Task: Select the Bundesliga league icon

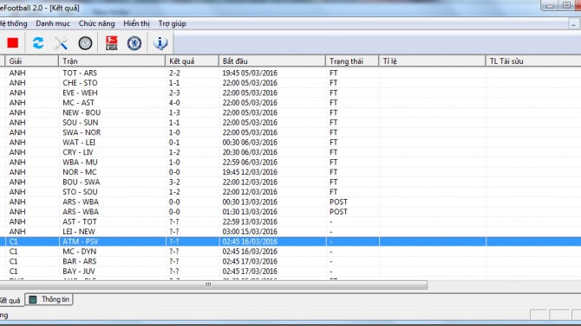Action: click(x=111, y=43)
